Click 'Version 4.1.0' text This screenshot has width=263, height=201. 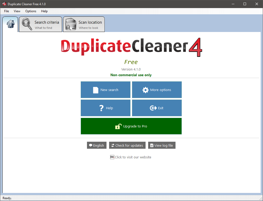[131, 69]
